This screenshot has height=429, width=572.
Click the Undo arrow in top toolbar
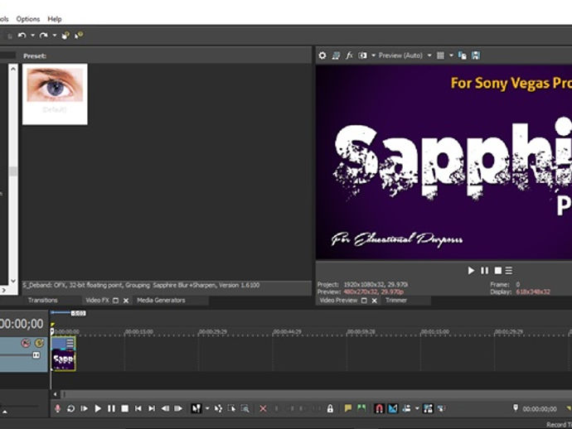coord(22,36)
